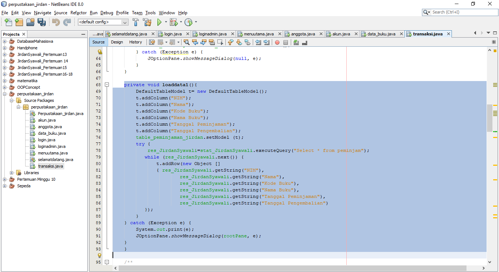Click the search field at top right
This screenshot has height=272, width=499.
click(x=458, y=12)
